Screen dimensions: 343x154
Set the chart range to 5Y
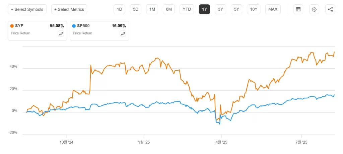pos(236,9)
